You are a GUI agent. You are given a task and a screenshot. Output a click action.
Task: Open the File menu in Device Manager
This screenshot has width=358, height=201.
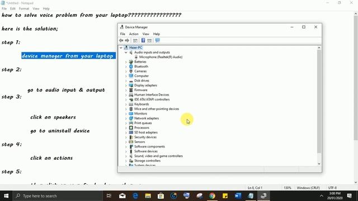[123, 34]
